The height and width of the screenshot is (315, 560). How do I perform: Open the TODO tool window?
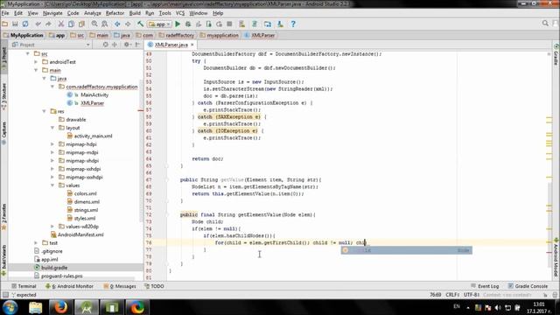pos(154,286)
